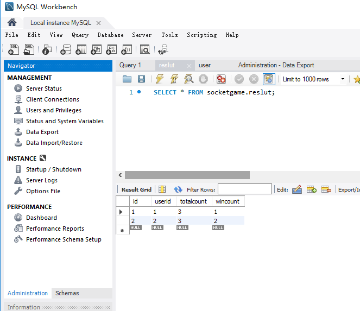360x311 pixels.
Task: Click into Filter Rows input field
Action: [245, 189]
